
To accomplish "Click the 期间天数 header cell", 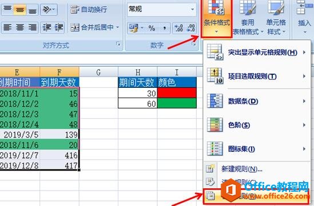I will click(x=138, y=82).
